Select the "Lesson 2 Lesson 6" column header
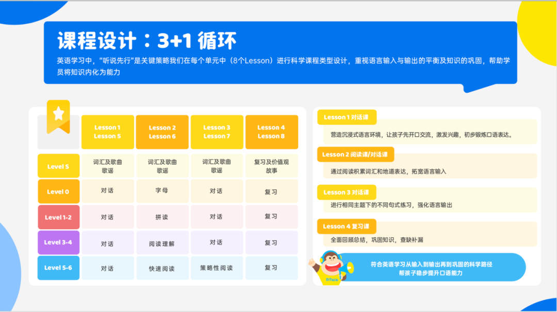557x312 pixels. click(x=162, y=132)
